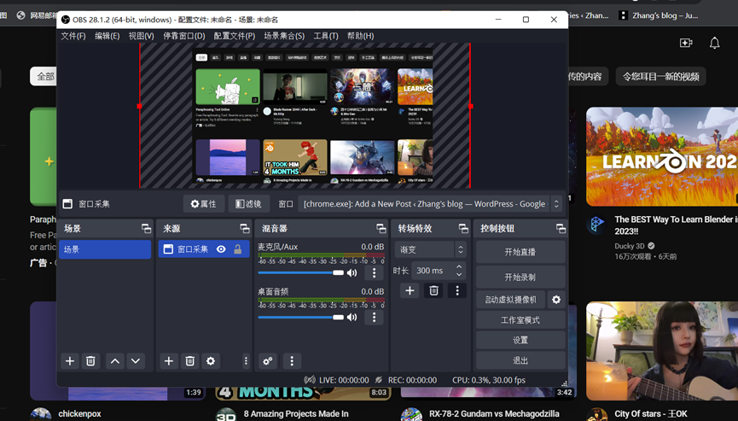Open sources panel three-dot menu
The height and width of the screenshot is (421, 738).
tap(246, 361)
